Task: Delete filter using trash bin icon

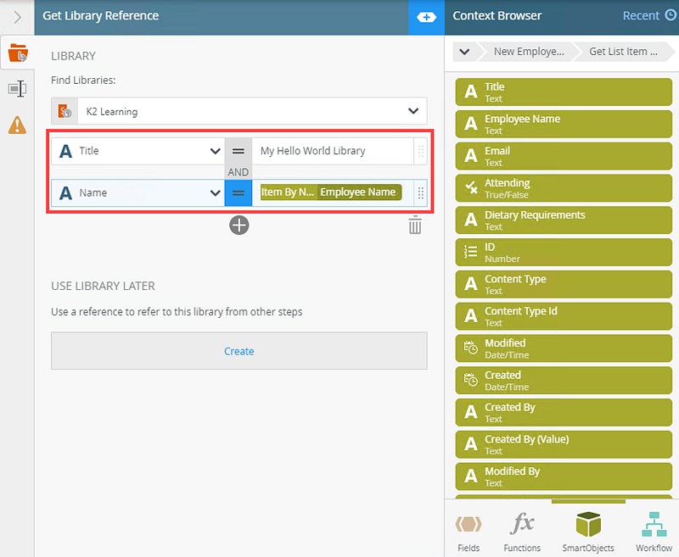Action: 414,225
